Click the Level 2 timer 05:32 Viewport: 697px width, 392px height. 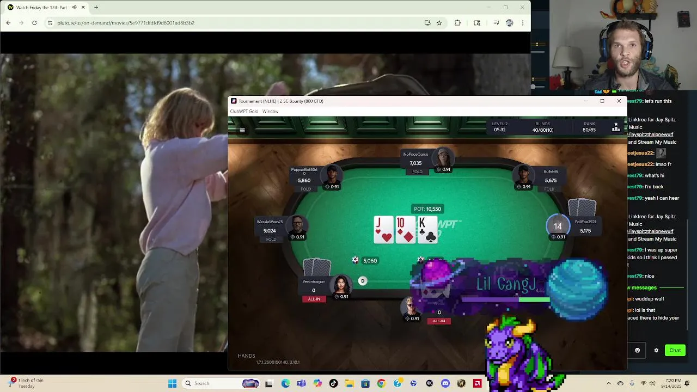click(499, 127)
